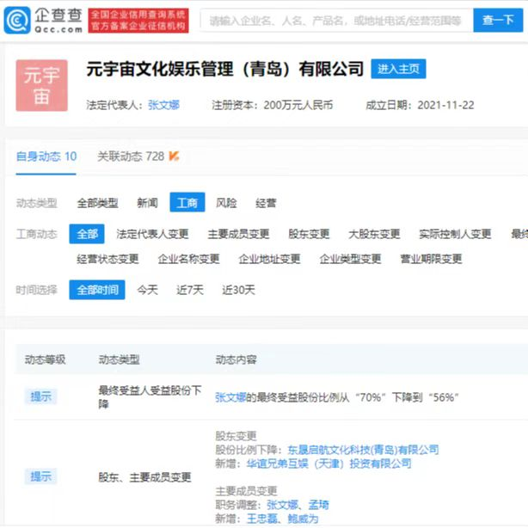528x528 pixels.
Task: Click the company name heading 元宇宙文化娱乐管理
Action: click(225, 69)
